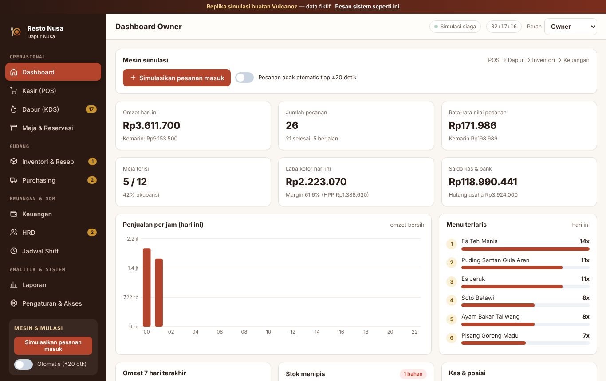Screen dimensions: 606x381
Task: Click the Resto Nusa logo icon
Action: (16, 32)
